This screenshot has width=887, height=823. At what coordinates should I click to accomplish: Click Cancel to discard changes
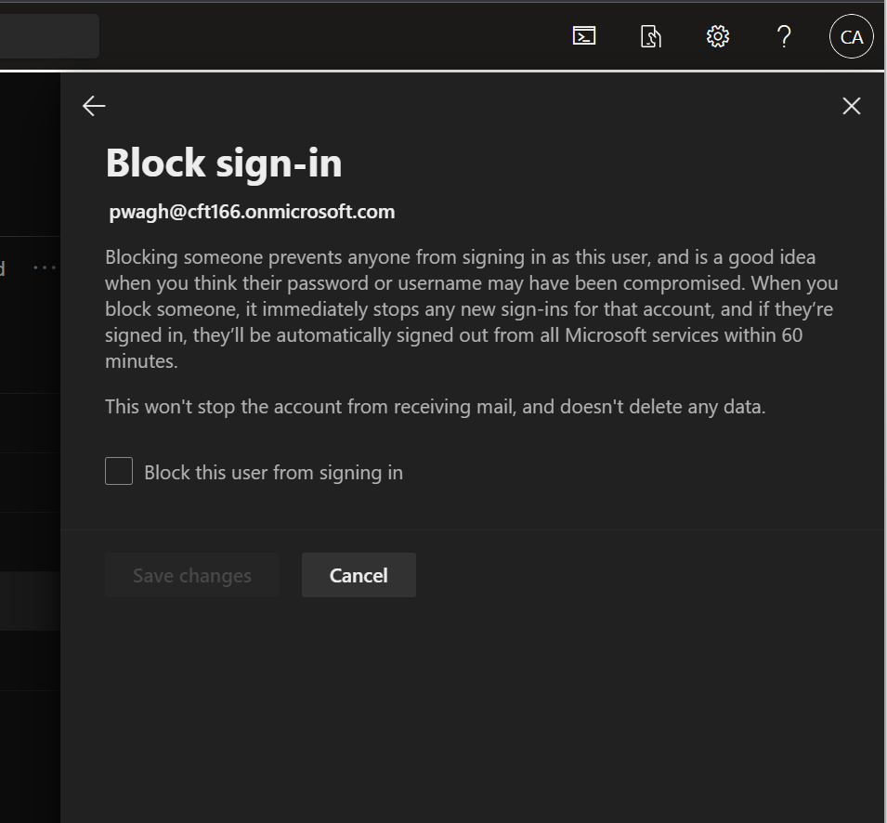(359, 574)
